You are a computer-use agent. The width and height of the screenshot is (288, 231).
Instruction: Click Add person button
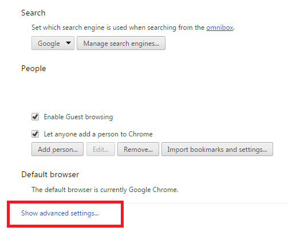coord(57,149)
